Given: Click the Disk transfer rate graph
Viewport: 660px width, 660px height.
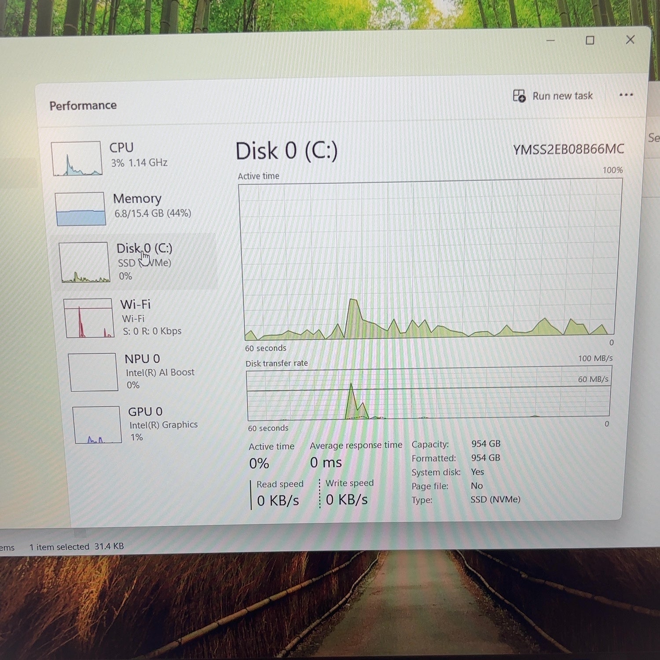Looking at the screenshot, I should click(x=429, y=393).
